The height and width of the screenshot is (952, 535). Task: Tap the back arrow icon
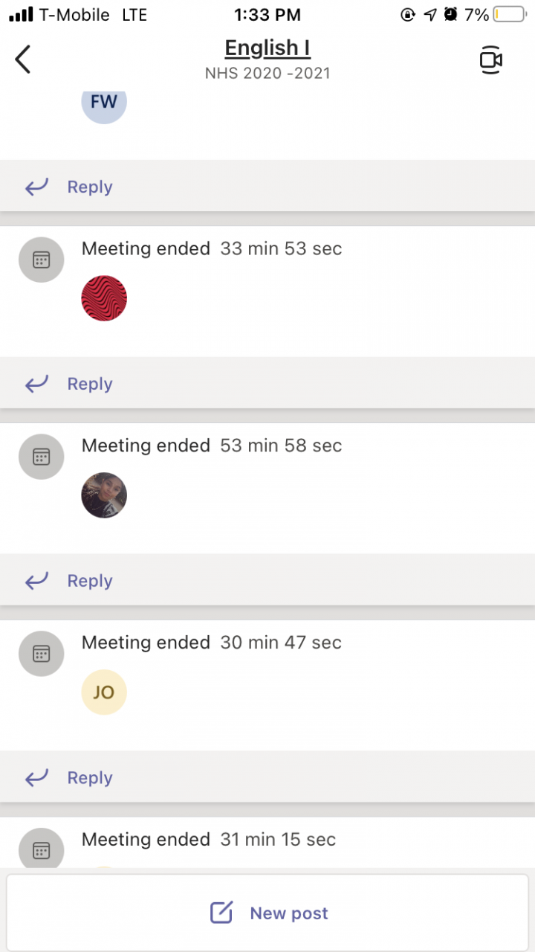23,59
